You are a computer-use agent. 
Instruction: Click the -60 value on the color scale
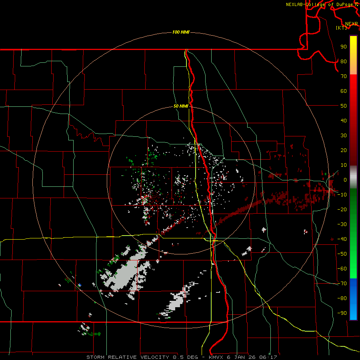pos(342,269)
